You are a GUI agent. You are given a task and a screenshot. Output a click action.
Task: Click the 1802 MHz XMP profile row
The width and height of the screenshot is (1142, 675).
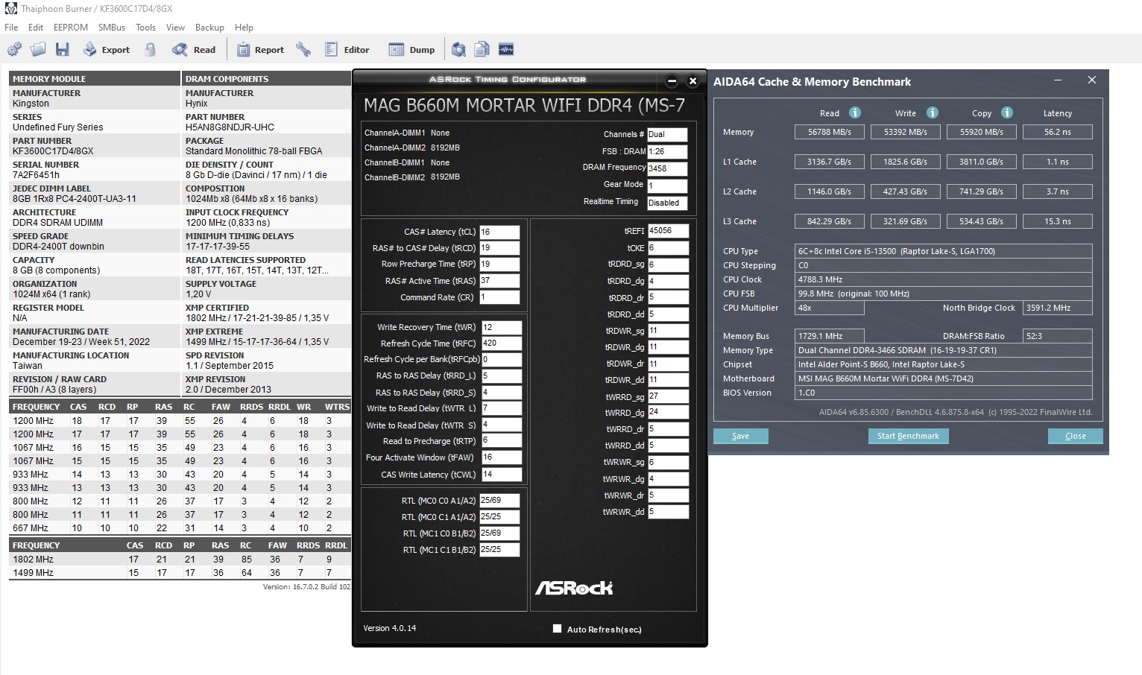[x=180, y=560]
